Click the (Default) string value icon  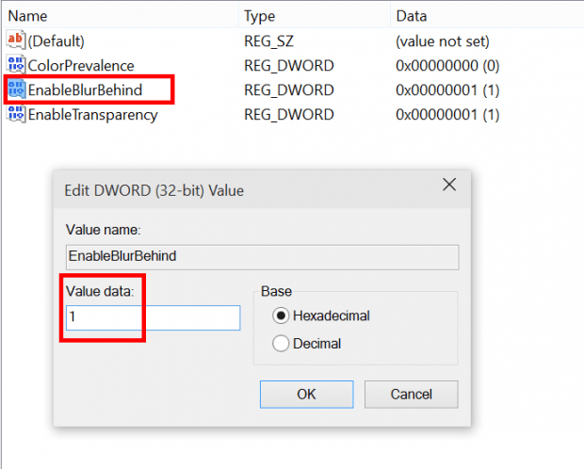click(x=15, y=40)
